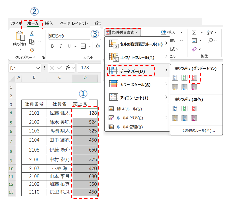Screen dimensions: 229x204
Task: Open the カラー スケール submenu item
Action: pos(135,84)
